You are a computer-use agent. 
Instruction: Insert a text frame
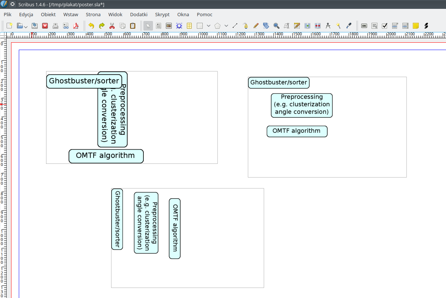coord(158,26)
